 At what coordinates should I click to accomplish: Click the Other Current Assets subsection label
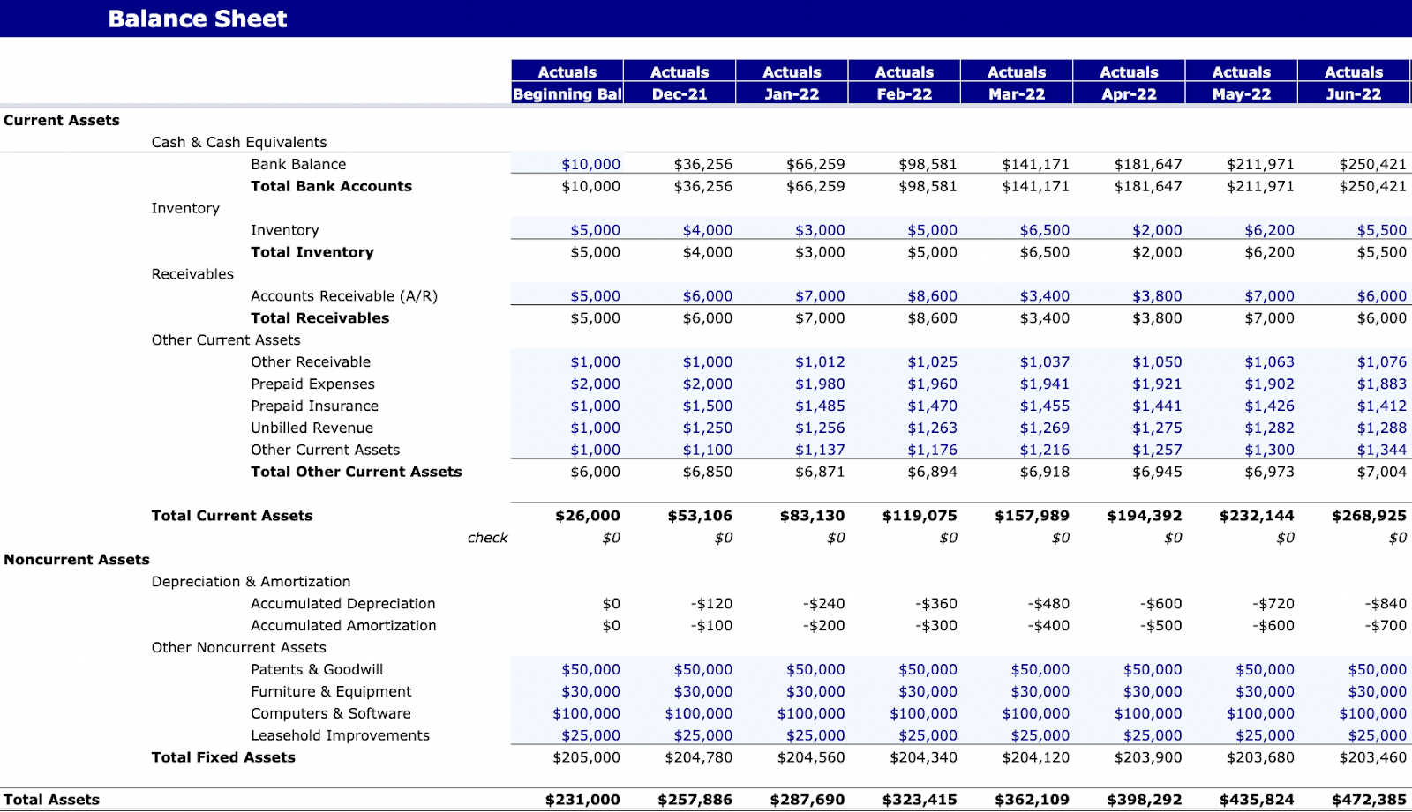pos(224,339)
